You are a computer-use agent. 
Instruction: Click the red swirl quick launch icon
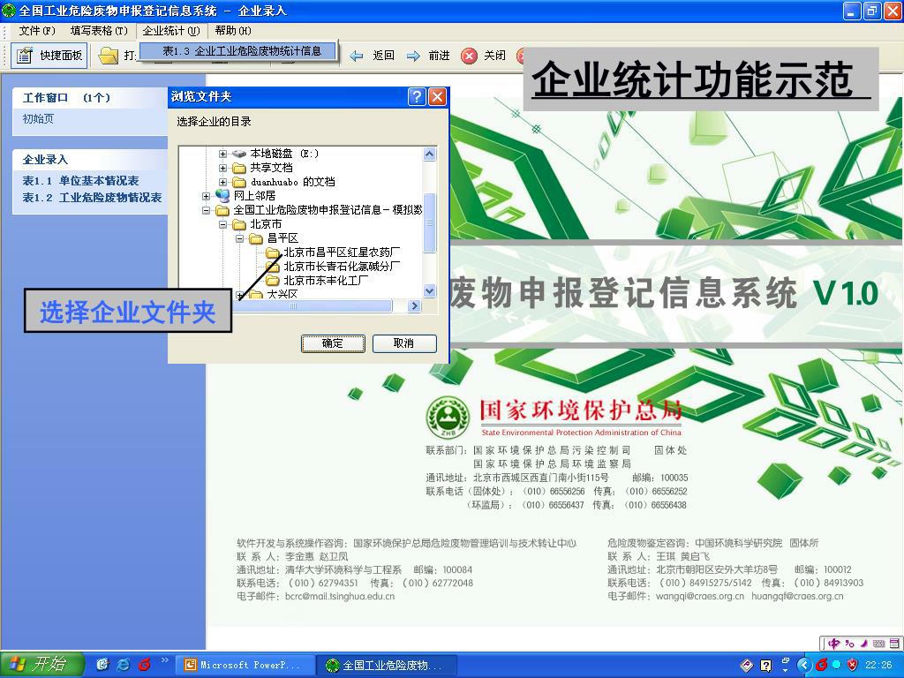point(144,665)
